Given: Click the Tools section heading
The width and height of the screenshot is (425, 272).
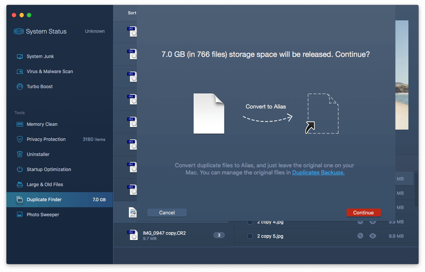Looking at the screenshot, I should pyautogui.click(x=20, y=113).
